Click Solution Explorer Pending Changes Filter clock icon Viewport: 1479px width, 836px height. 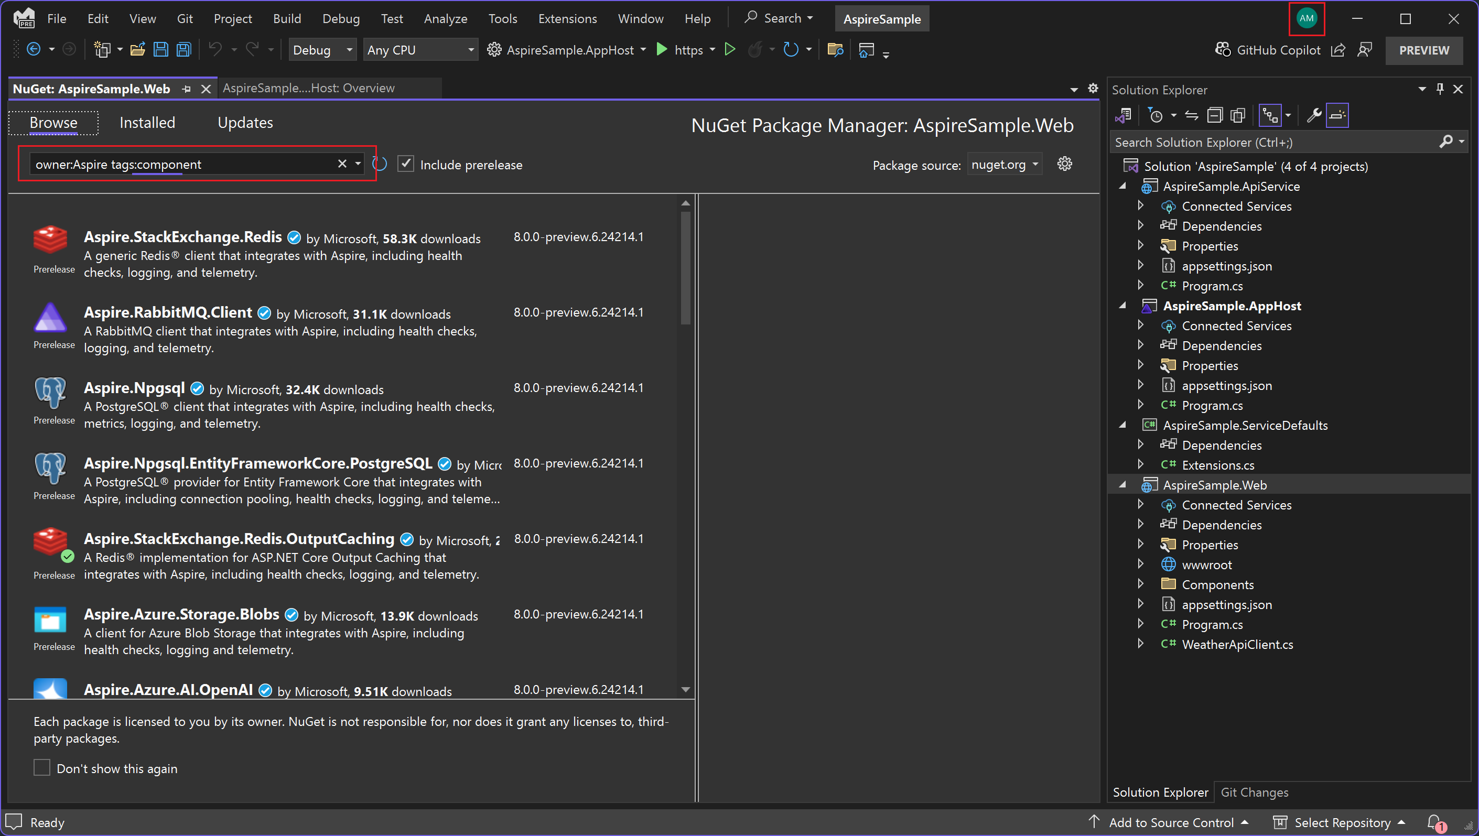tap(1156, 115)
